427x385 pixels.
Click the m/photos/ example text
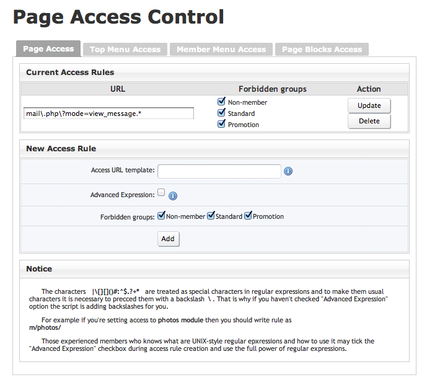point(45,327)
